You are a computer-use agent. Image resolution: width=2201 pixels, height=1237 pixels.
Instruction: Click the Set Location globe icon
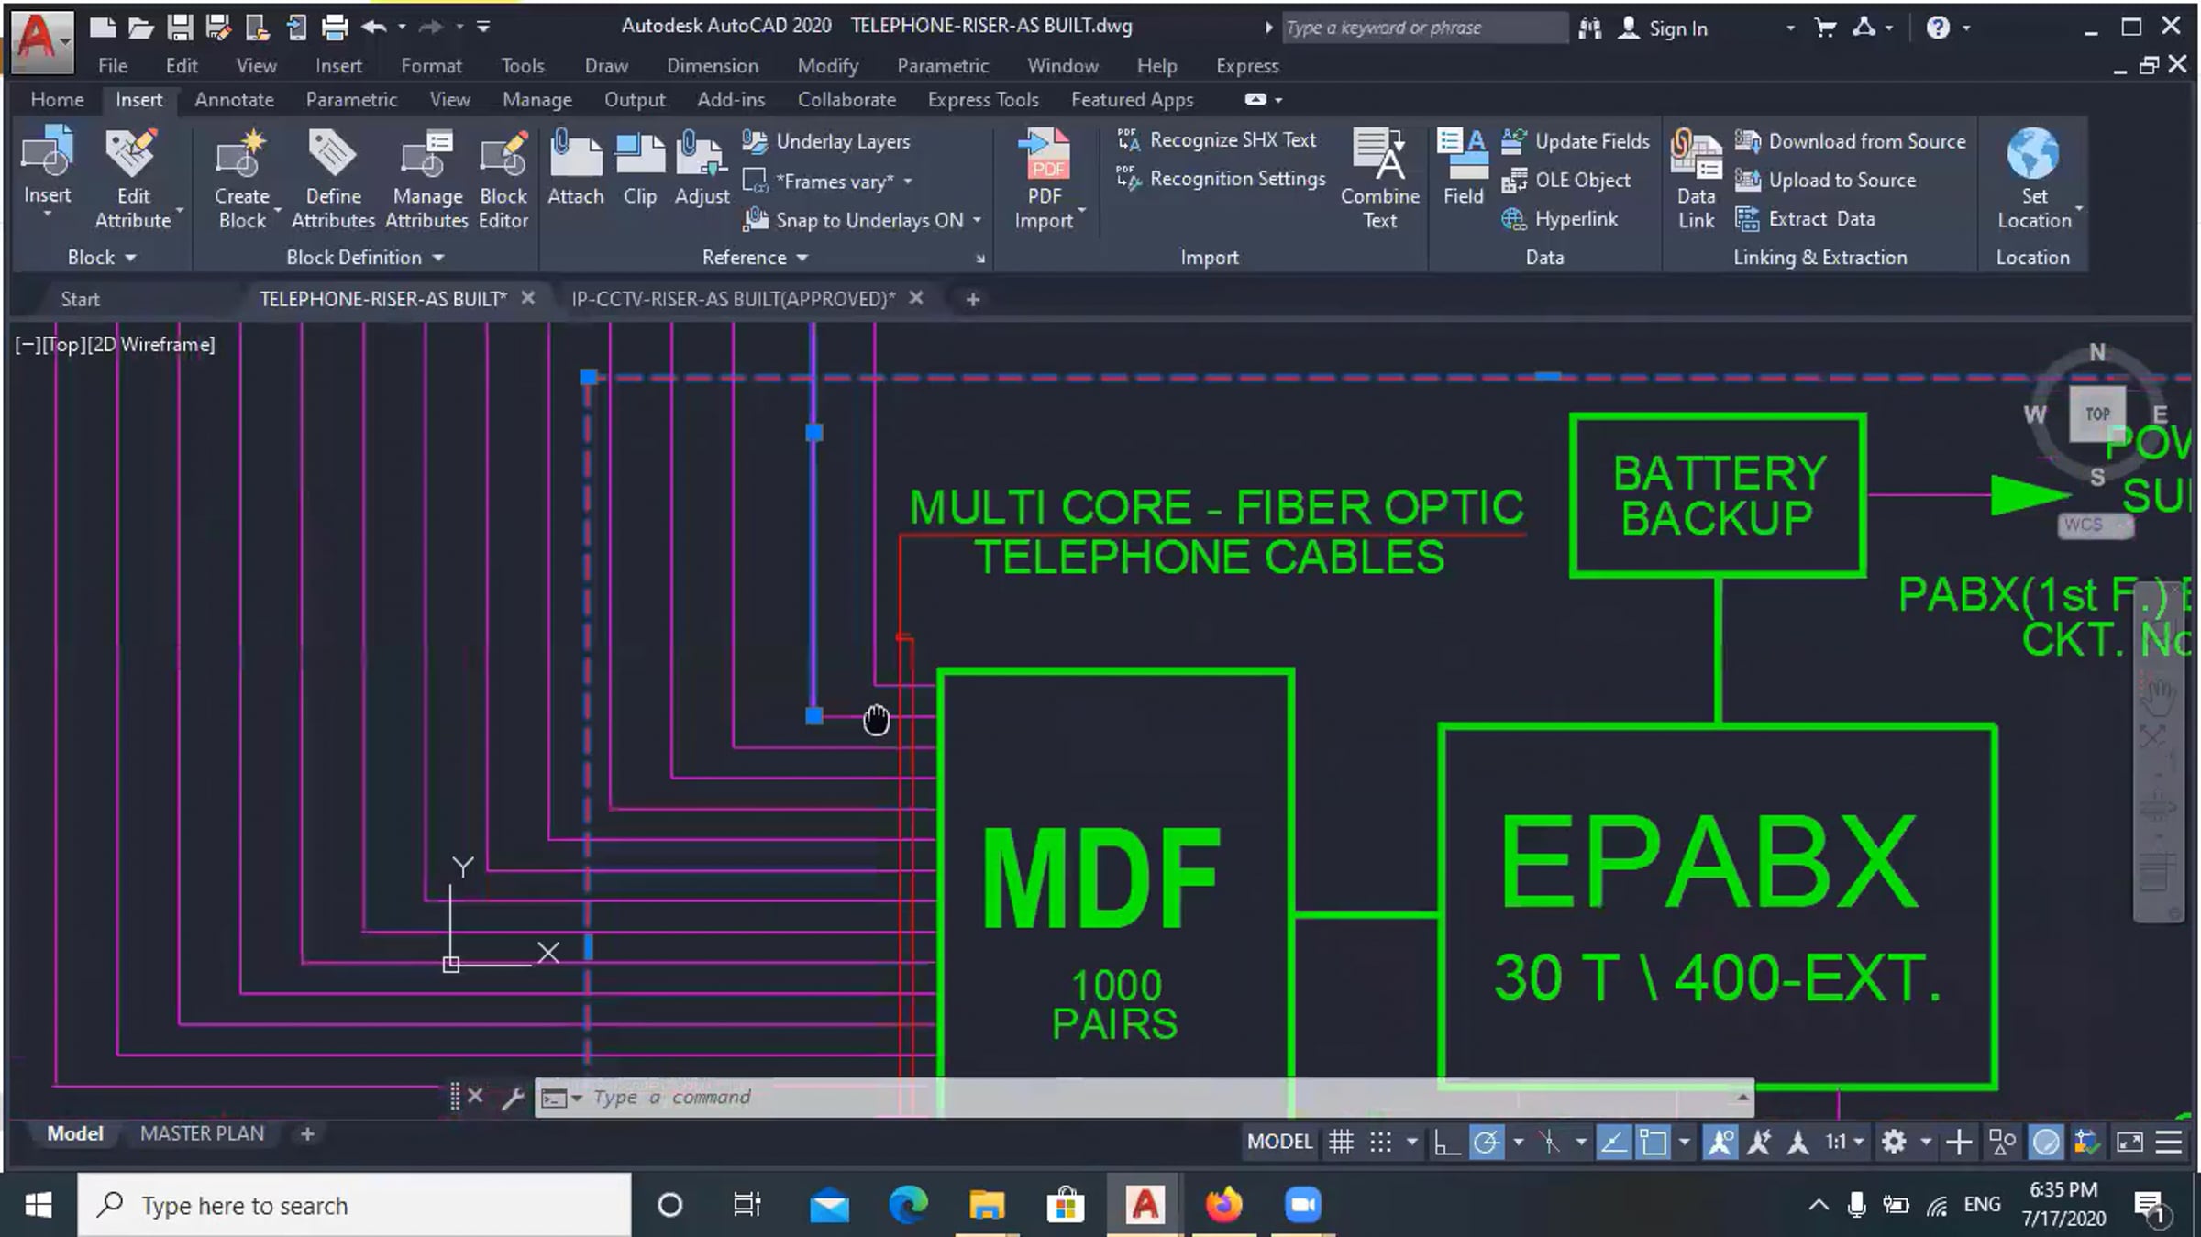2033,153
